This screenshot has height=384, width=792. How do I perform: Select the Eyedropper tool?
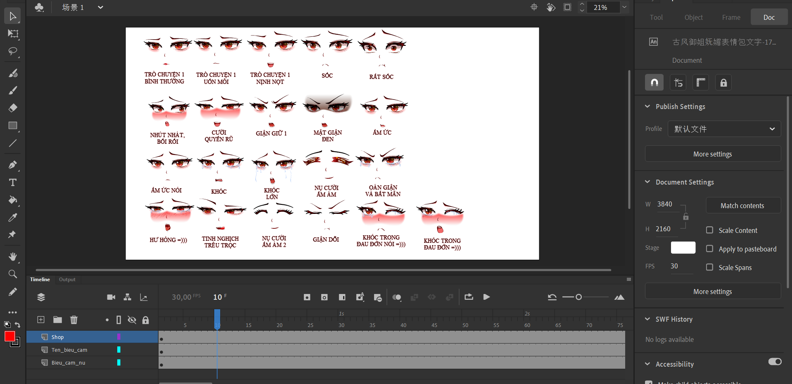pos(13,218)
